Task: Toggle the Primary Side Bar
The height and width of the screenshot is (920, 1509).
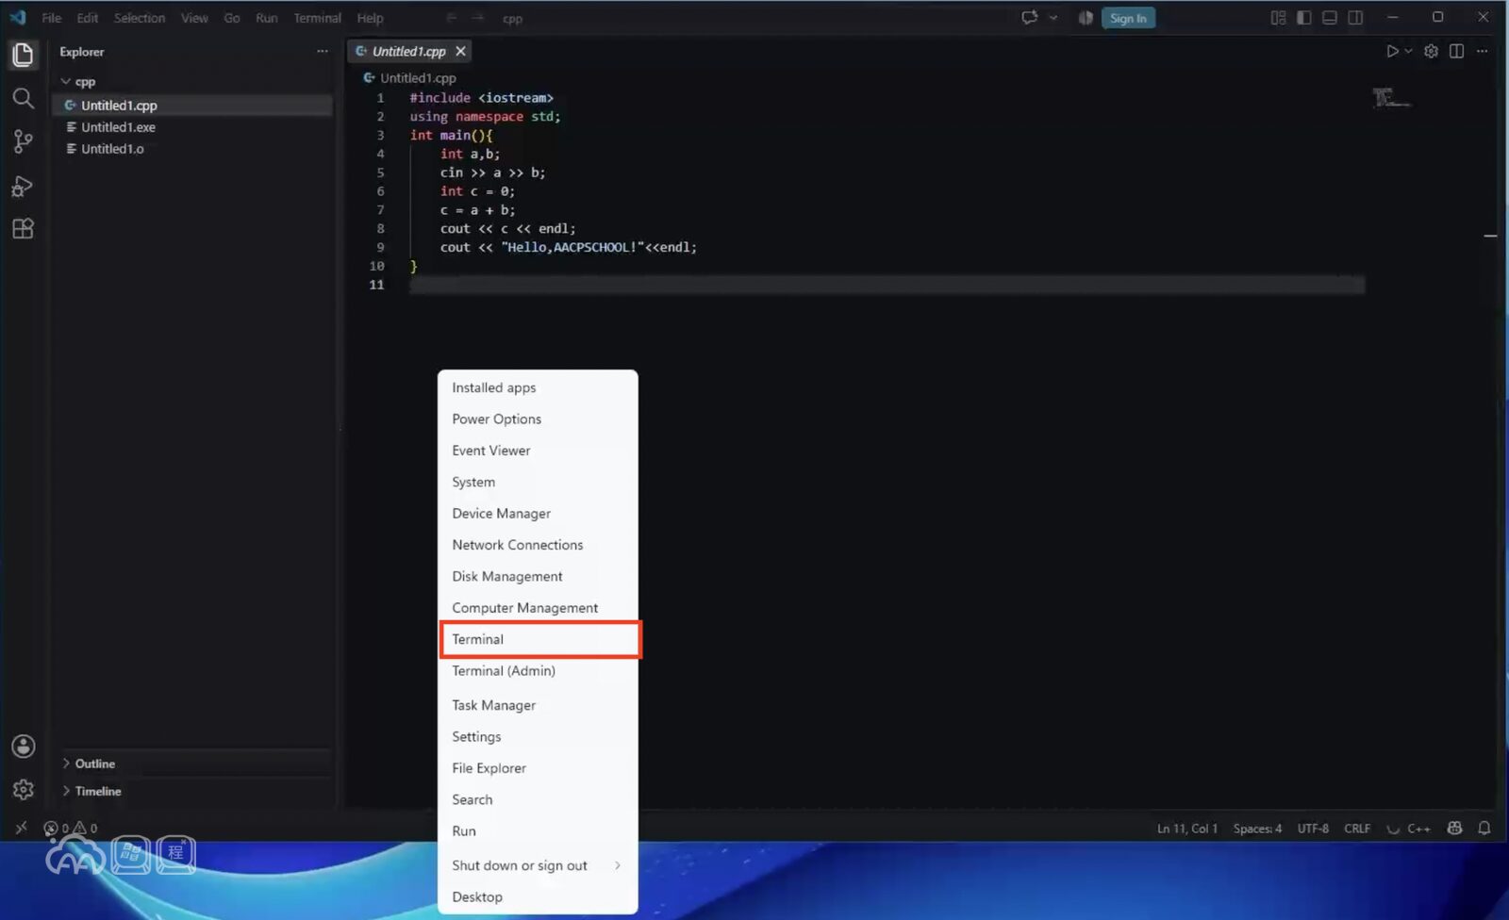Action: [1303, 18]
